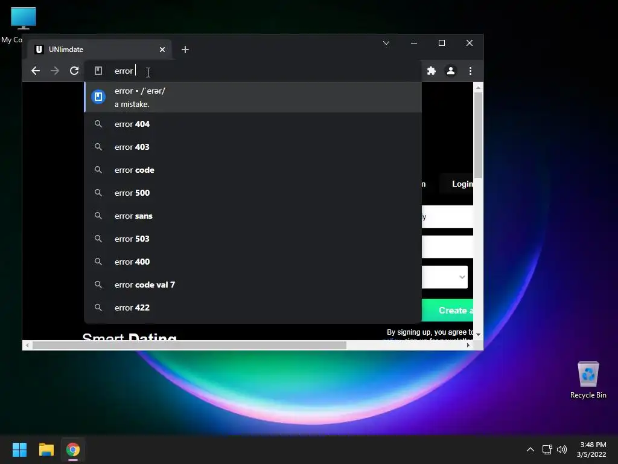Open the clock showing 3:48 PM

coord(591,449)
